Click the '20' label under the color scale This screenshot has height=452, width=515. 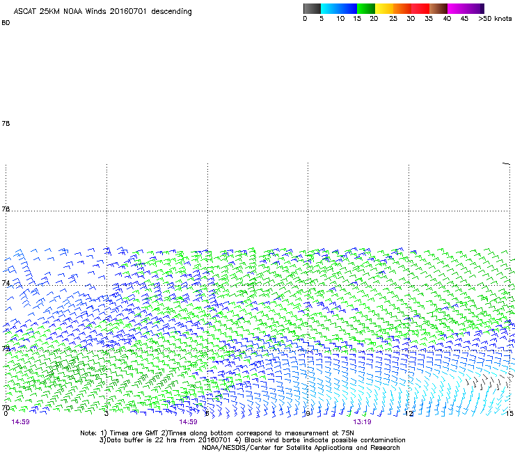point(374,19)
